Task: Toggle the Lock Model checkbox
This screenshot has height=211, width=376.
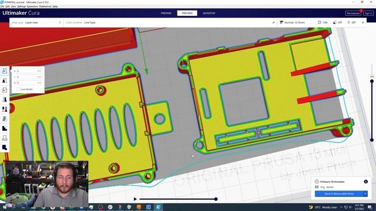Action: [18, 89]
